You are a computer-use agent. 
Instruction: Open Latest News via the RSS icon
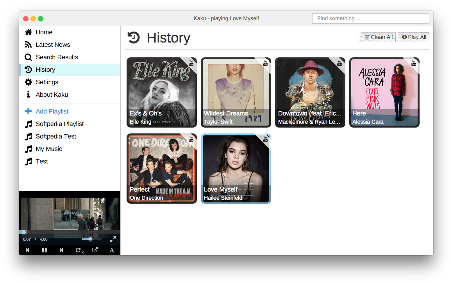28,44
